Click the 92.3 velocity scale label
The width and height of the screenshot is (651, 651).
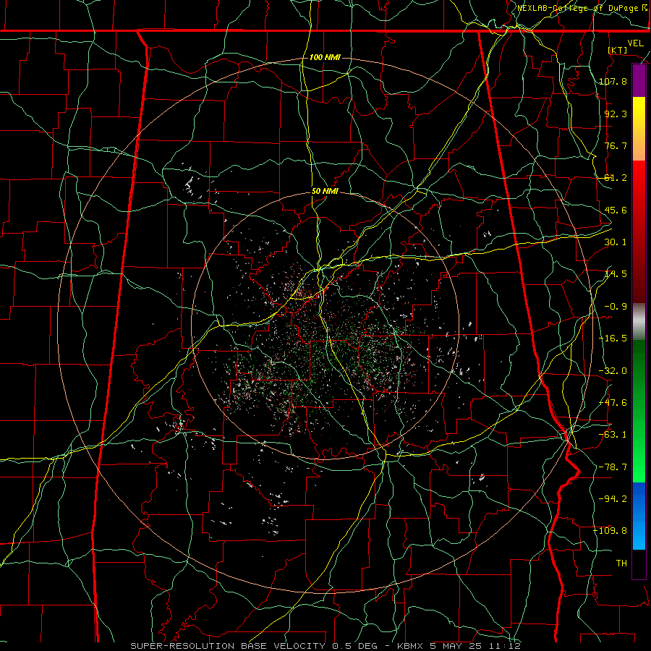(x=616, y=114)
